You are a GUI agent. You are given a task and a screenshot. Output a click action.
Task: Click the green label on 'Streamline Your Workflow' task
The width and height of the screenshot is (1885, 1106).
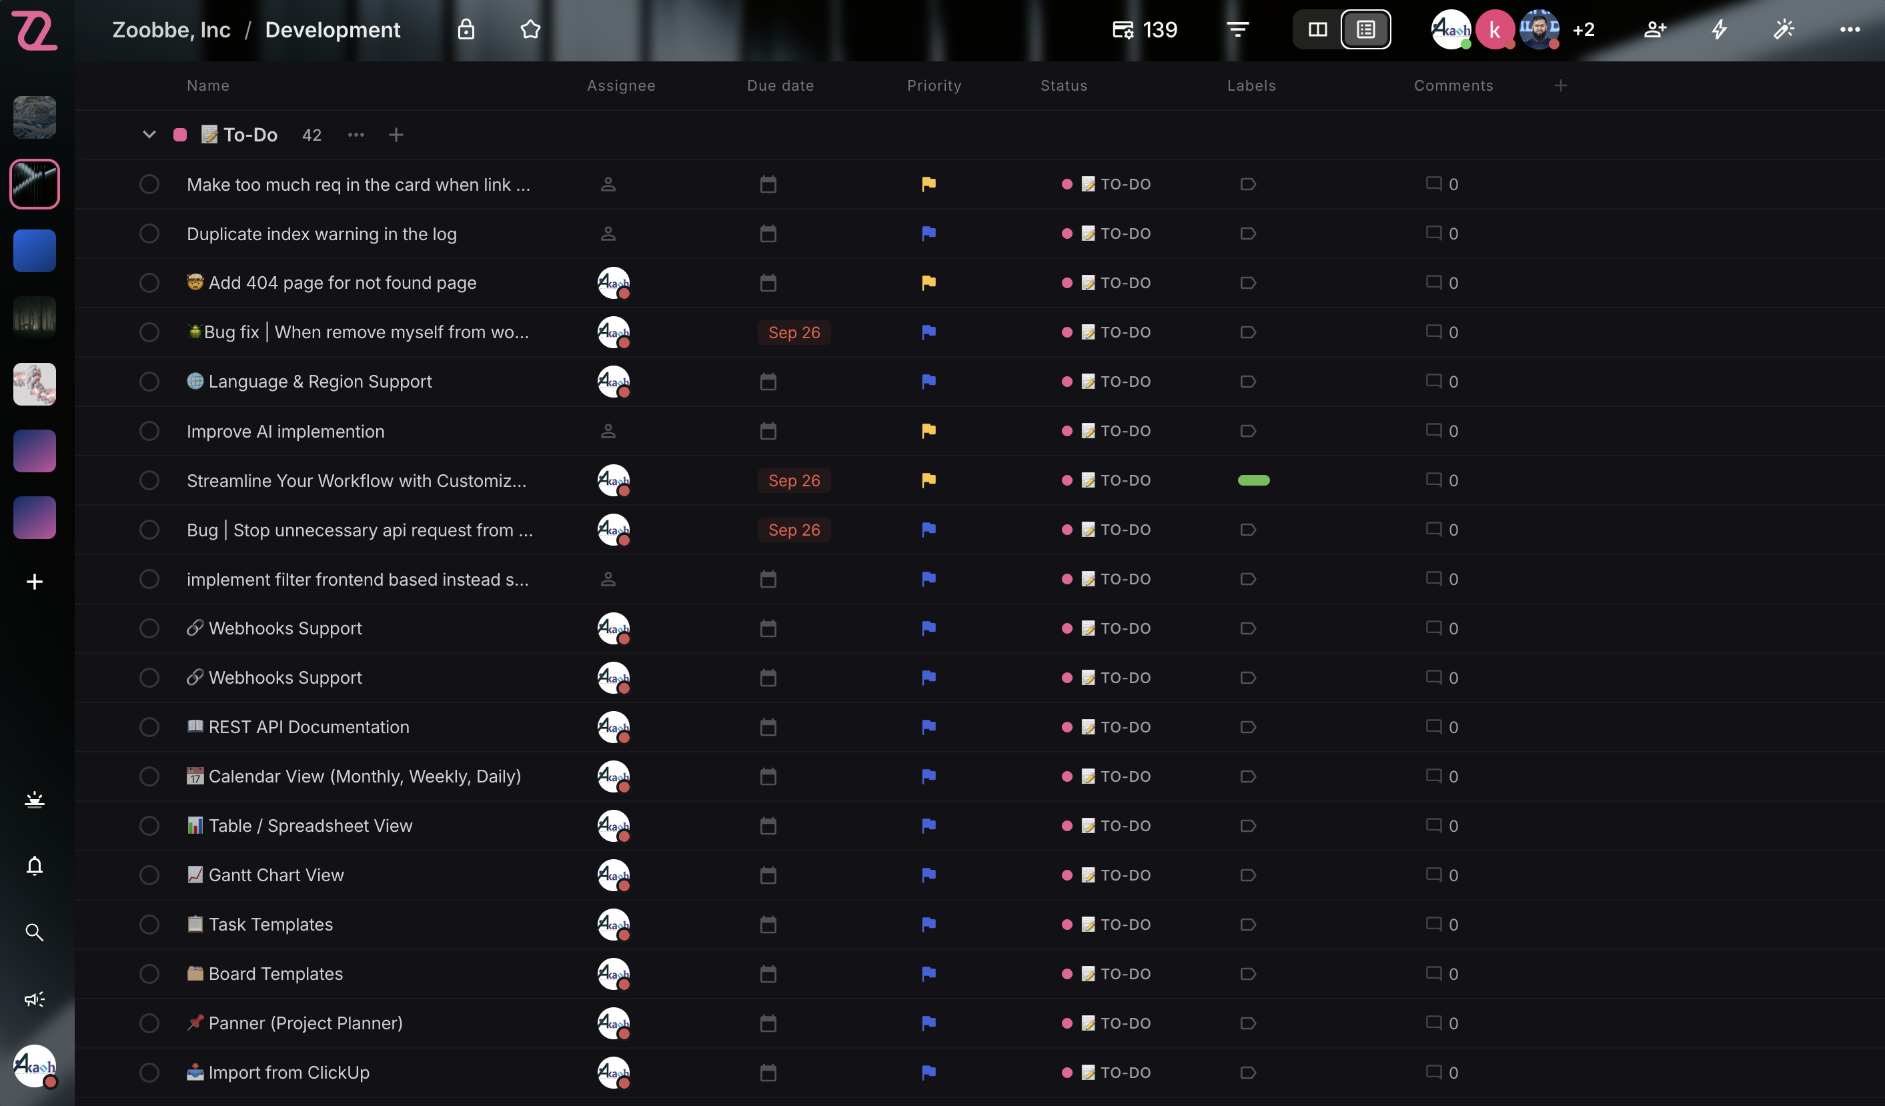[1255, 480]
